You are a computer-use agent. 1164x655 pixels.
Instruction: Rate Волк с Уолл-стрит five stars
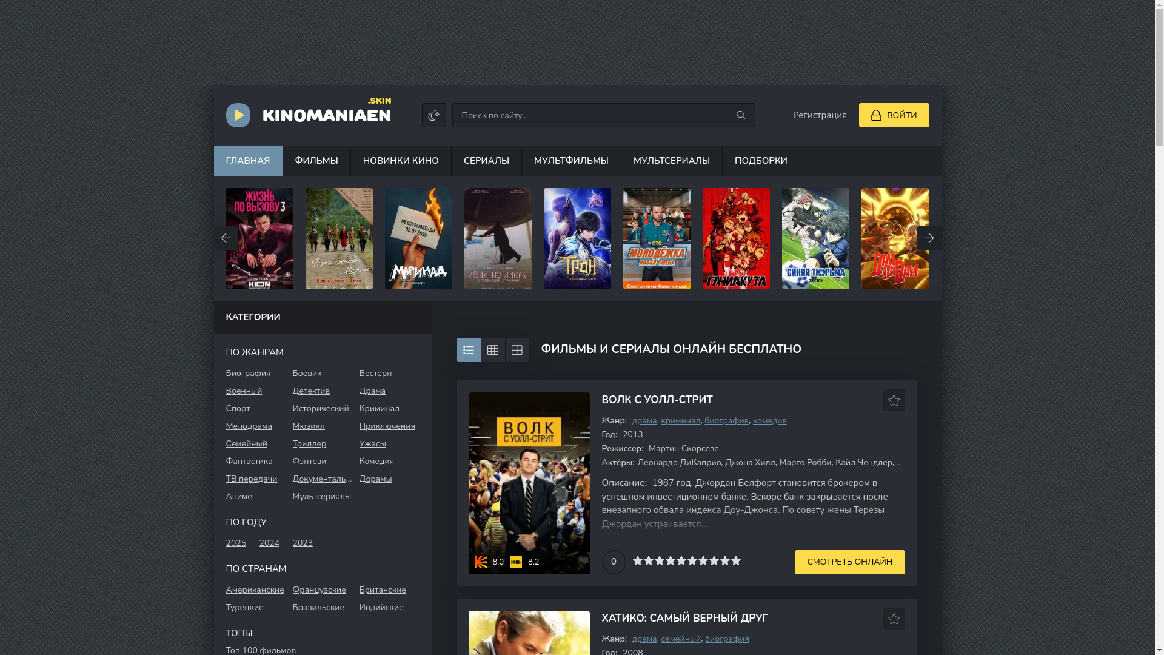point(681,561)
